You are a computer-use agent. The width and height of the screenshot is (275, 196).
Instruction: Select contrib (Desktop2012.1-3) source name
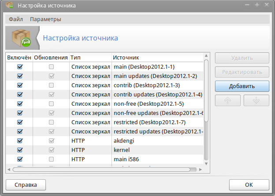(147, 85)
